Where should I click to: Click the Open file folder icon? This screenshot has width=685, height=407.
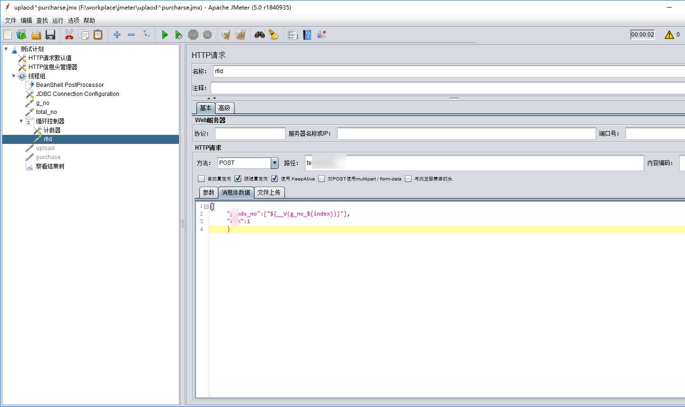coord(36,35)
